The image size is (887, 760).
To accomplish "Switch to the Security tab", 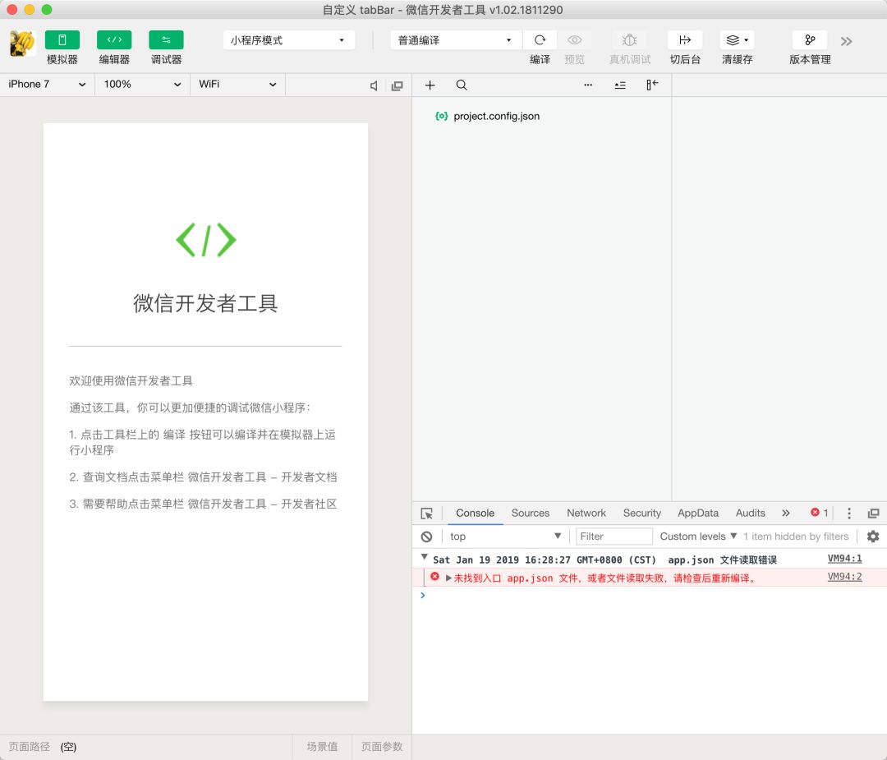I will coord(642,513).
